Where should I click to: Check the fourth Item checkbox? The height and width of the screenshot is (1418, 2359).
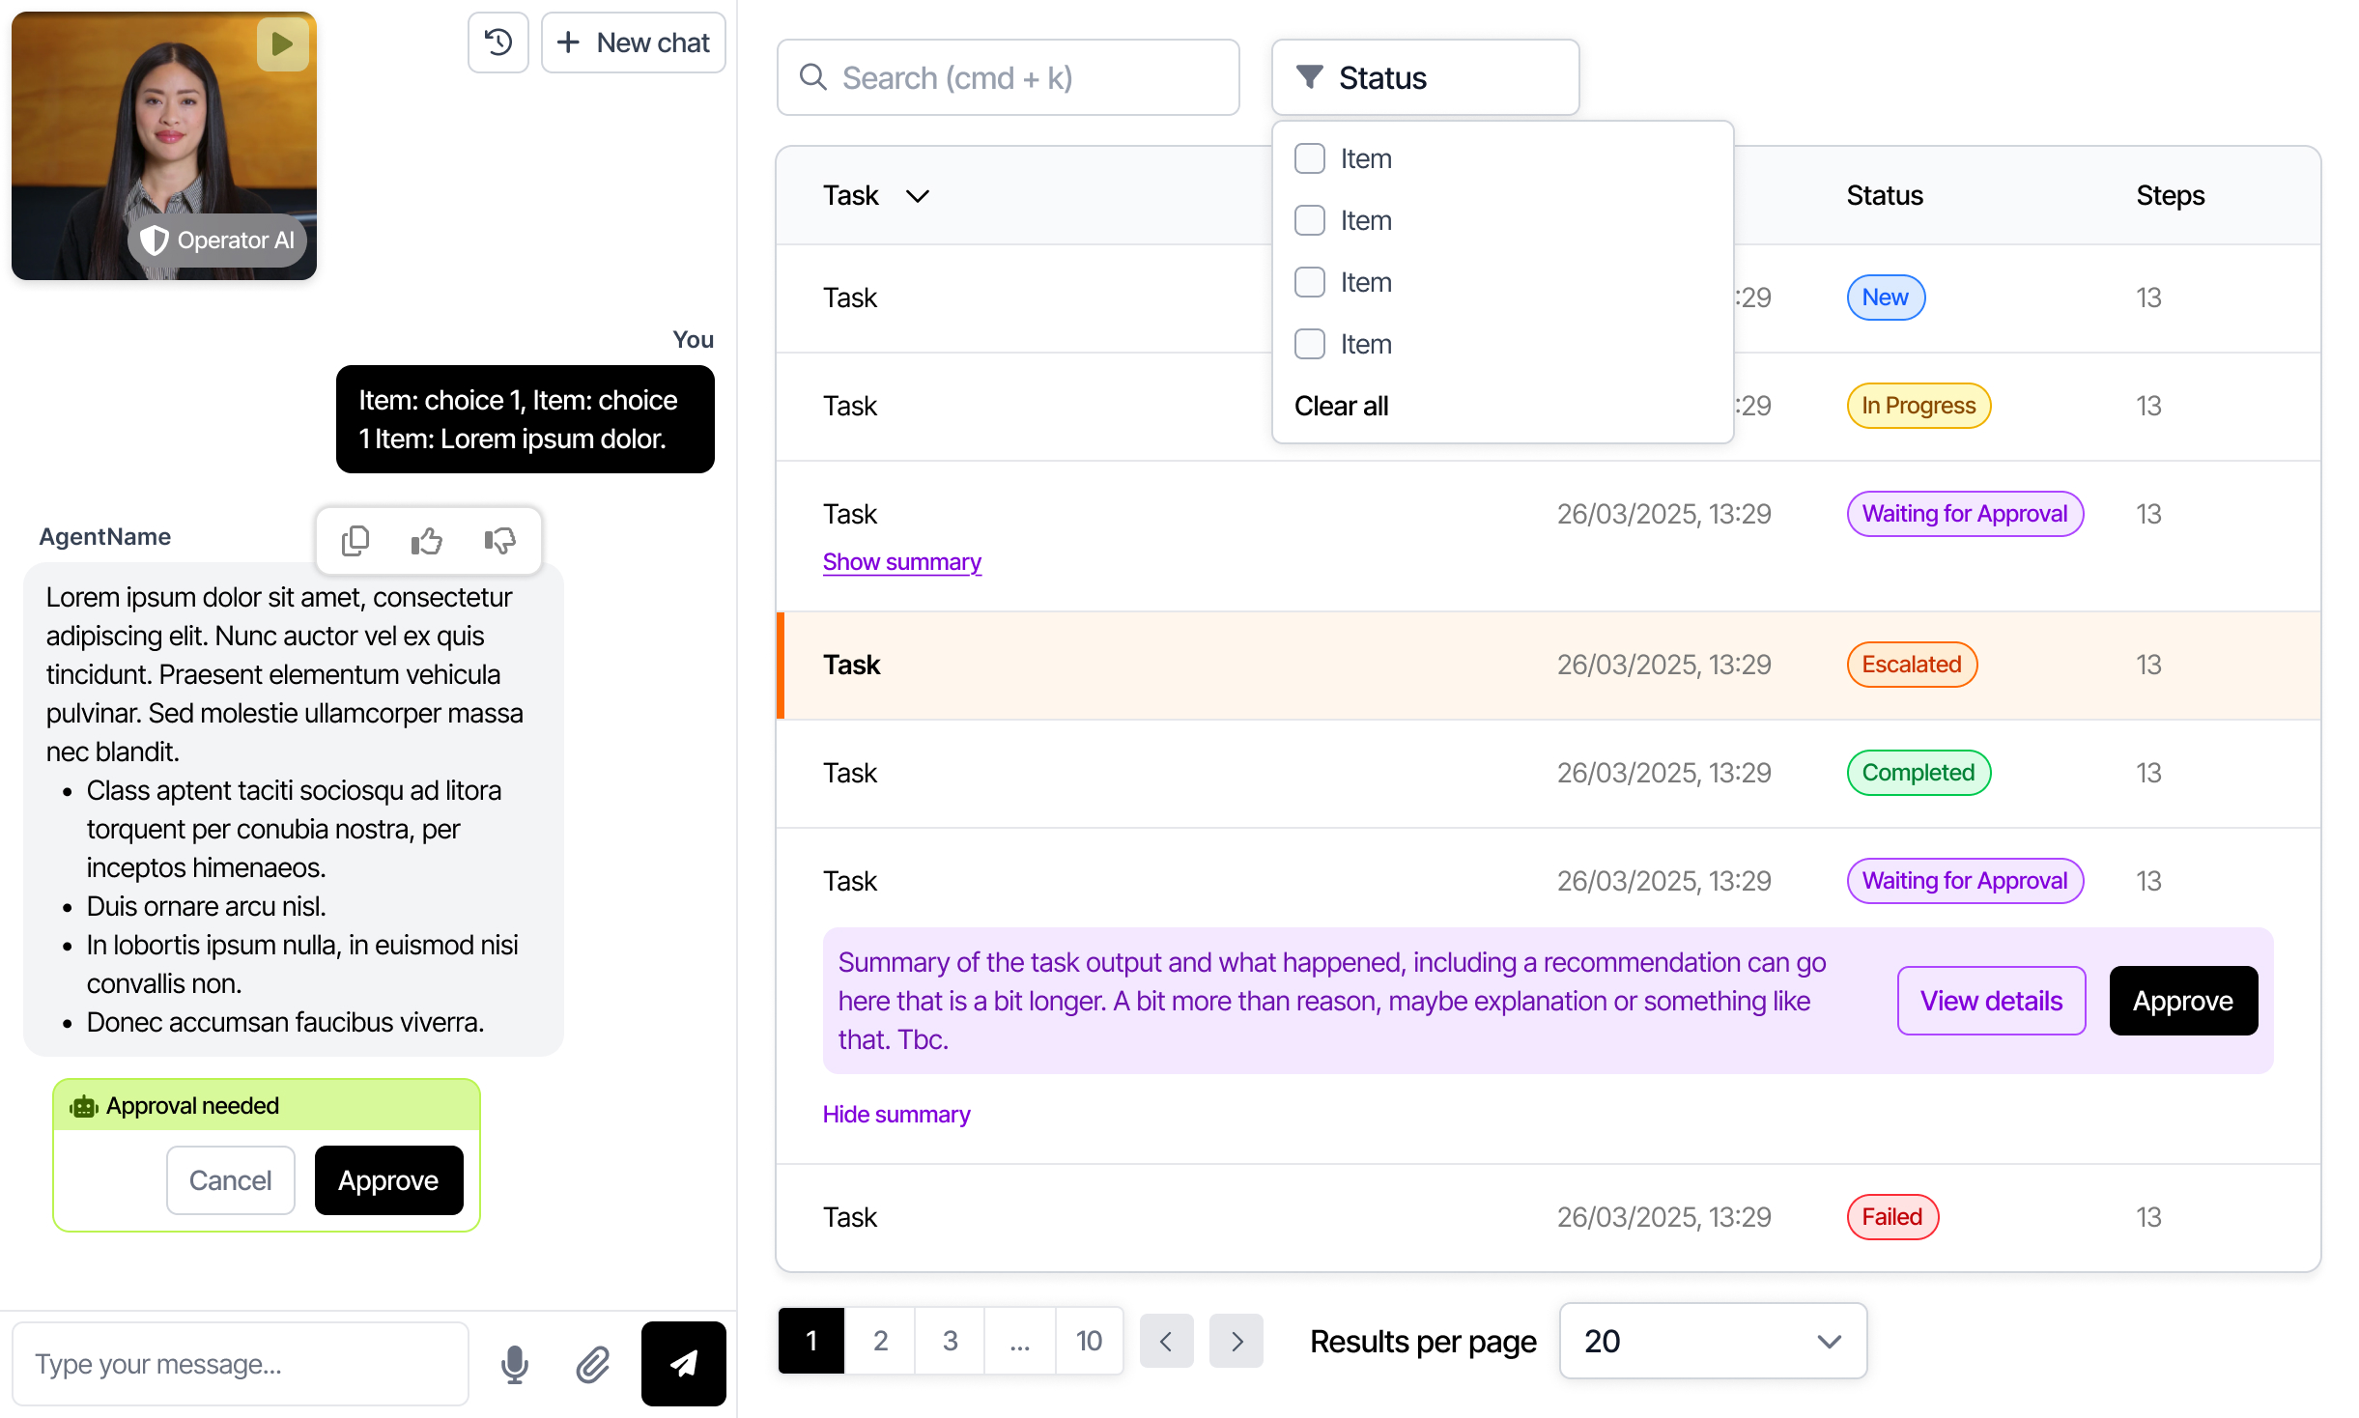tap(1310, 344)
